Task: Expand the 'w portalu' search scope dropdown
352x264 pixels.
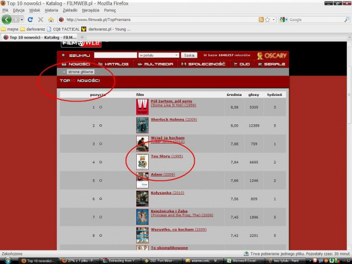Action: coord(158,55)
